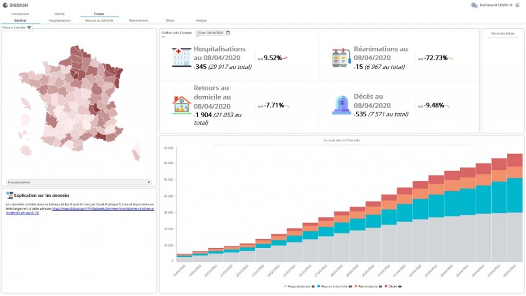
Task: Switch to the Monde tab
Action: (x=60, y=14)
